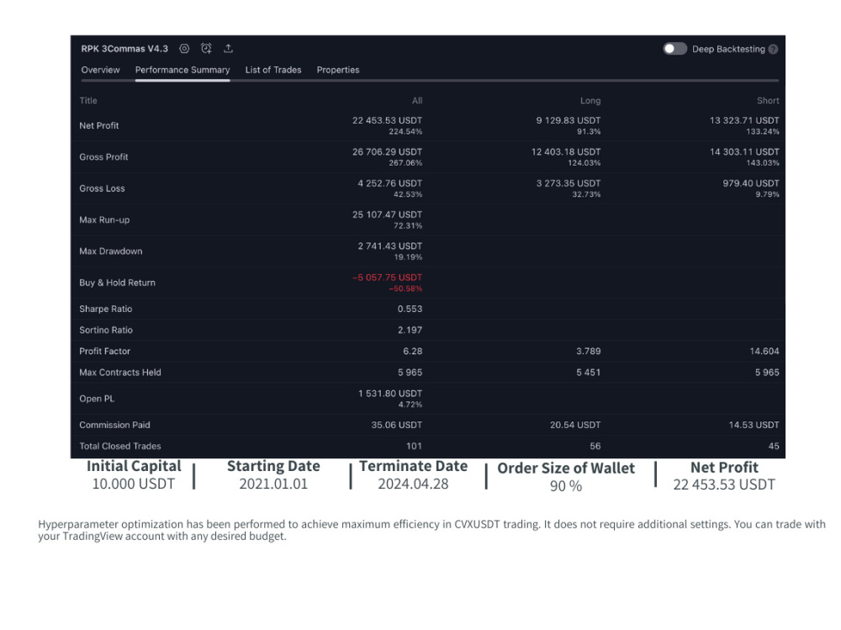Click the add alert clock icon
Image resolution: width=841 pixels, height=630 pixels.
(x=206, y=48)
